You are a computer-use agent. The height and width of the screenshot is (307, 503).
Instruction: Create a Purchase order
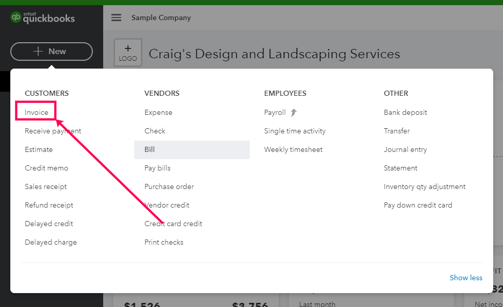169,186
